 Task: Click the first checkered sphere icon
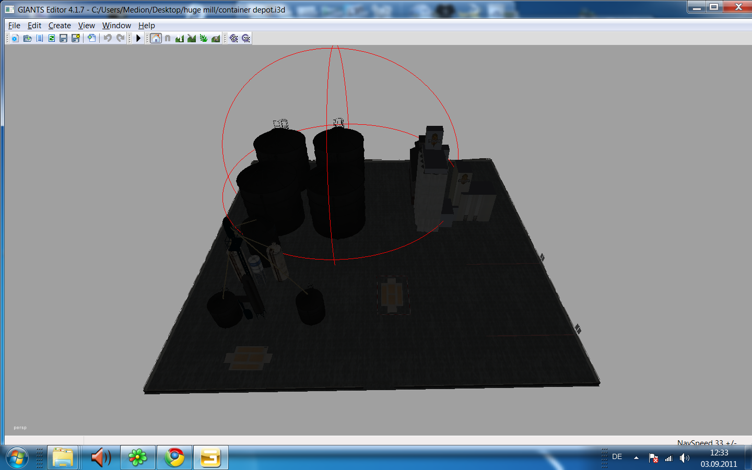tap(234, 38)
